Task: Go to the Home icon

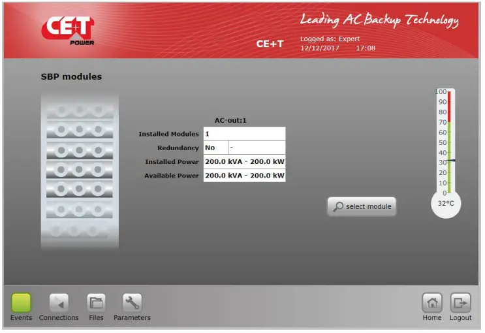Action: pyautogui.click(x=432, y=302)
